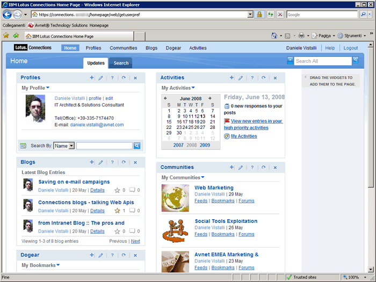376x282 pixels.
Task: Open Activities in the navigation bar
Action: pyautogui.click(x=198, y=48)
